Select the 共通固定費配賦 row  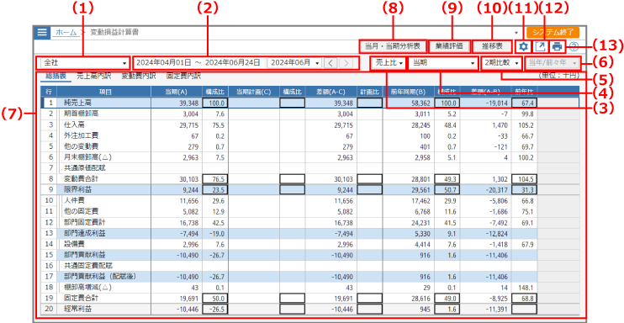[309, 266]
